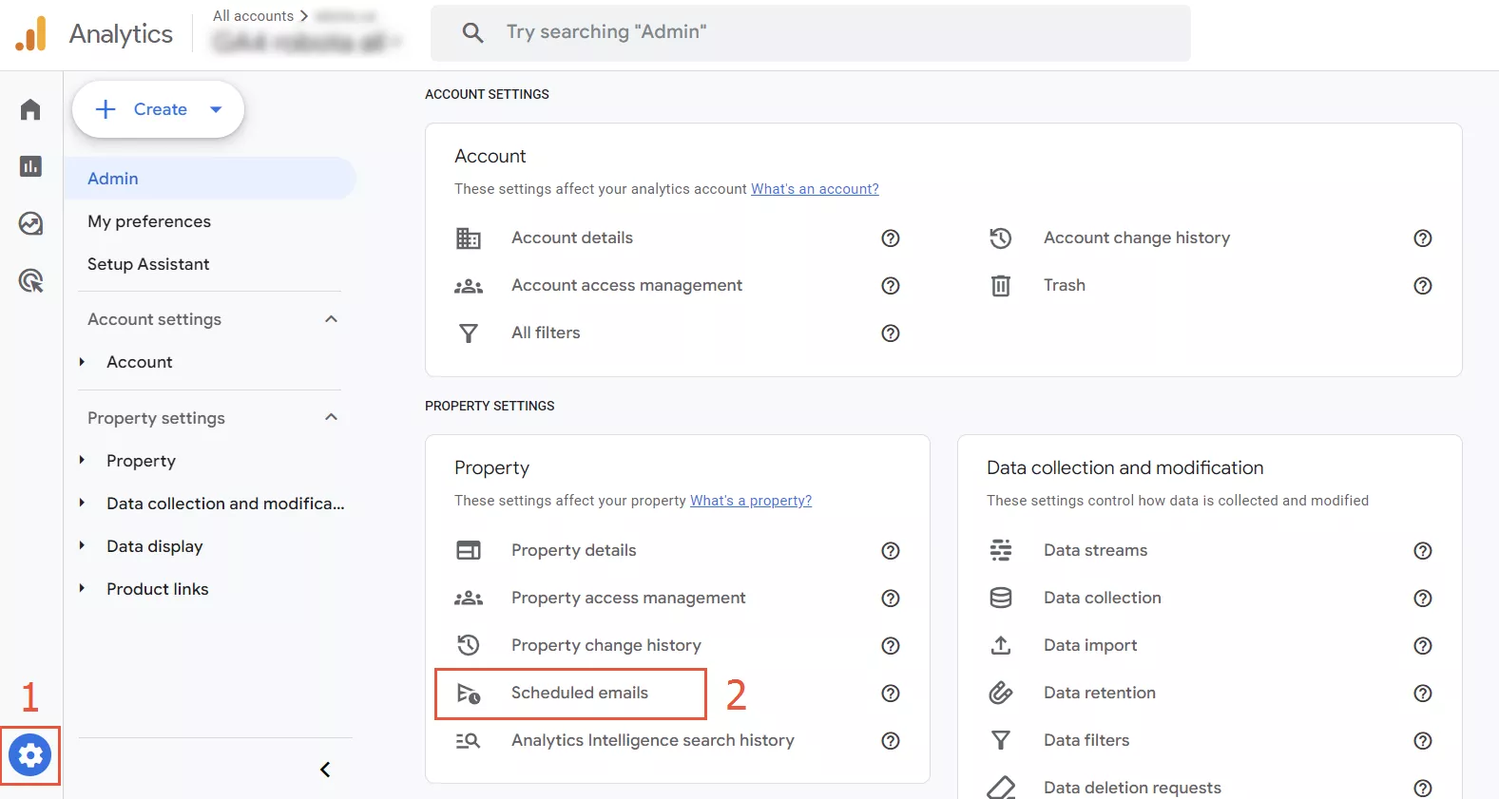Click the Account change history clock icon

1001,238
